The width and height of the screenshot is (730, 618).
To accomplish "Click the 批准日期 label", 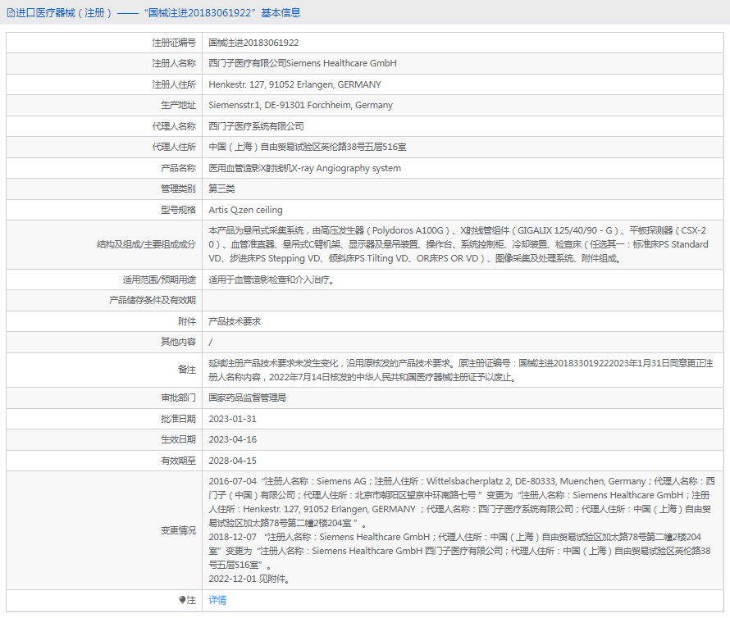I will coord(178,419).
